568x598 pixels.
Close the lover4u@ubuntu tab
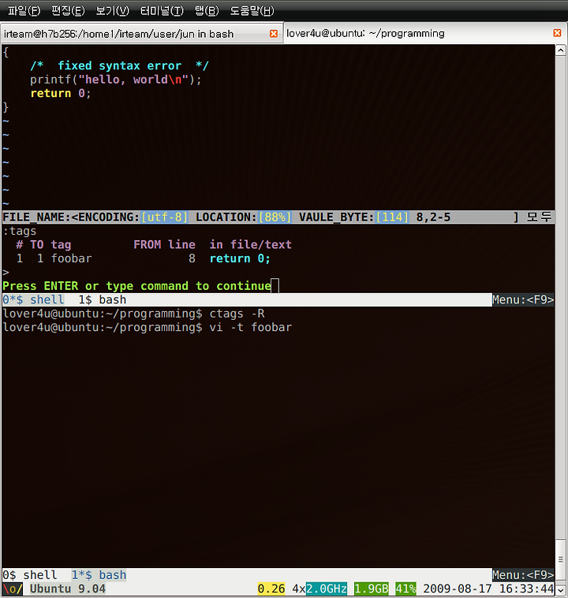pos(557,33)
